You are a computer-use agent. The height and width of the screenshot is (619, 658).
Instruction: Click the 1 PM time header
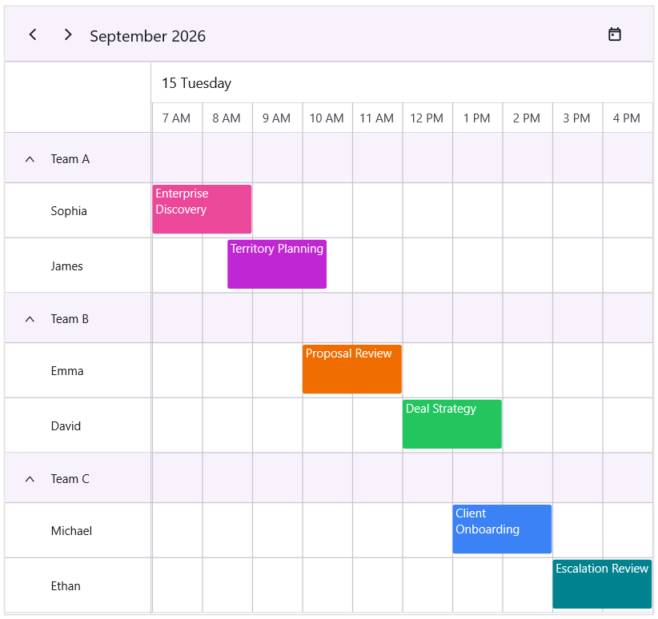pyautogui.click(x=477, y=118)
